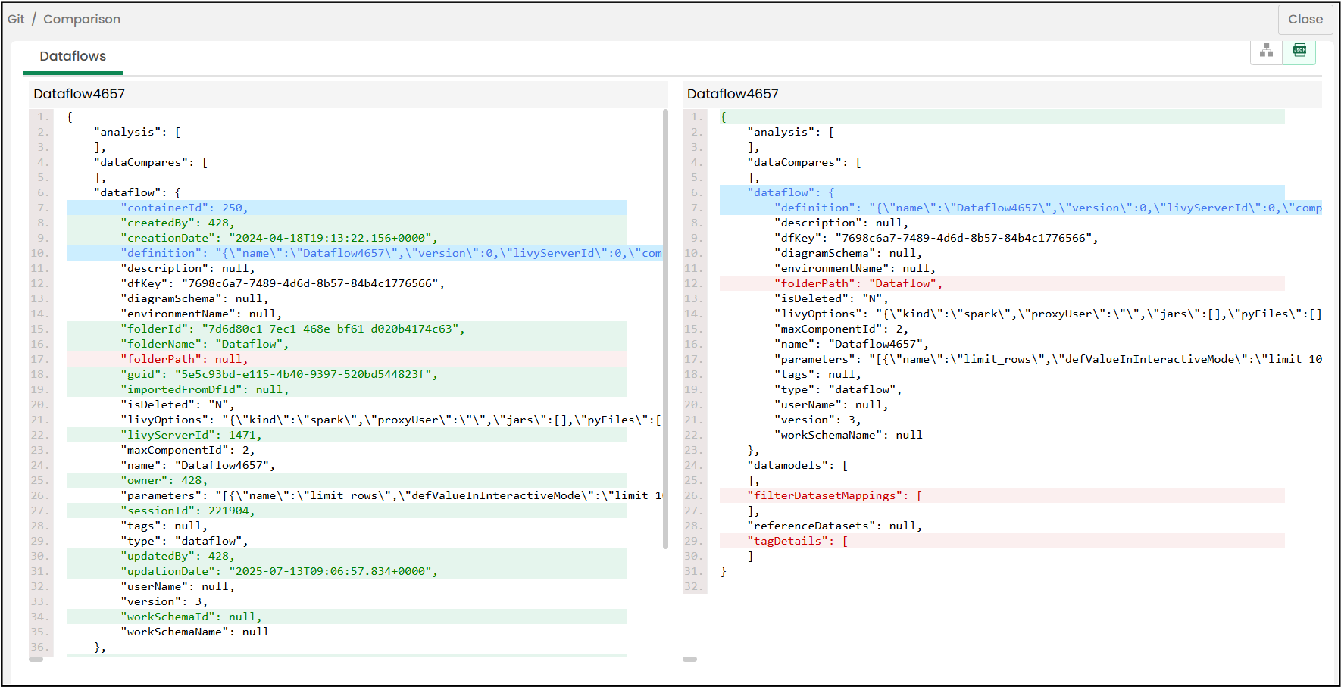Click the right pane Dataflow4657 header
Screen dimensions: 1341x687
[733, 94]
